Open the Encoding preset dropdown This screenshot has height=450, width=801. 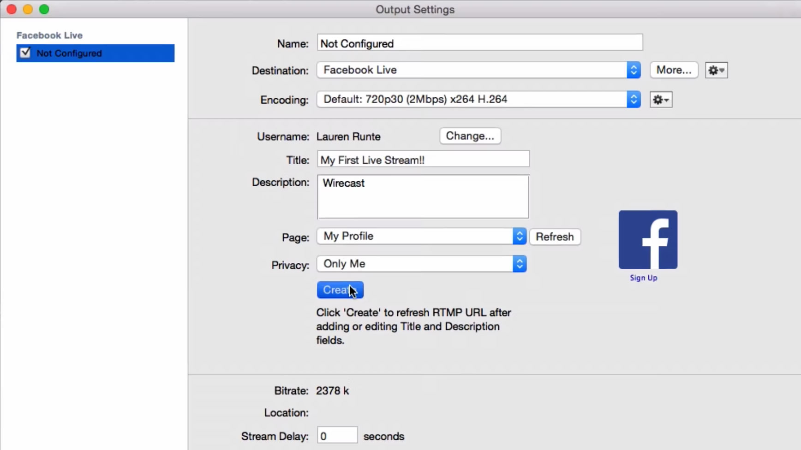(x=478, y=100)
